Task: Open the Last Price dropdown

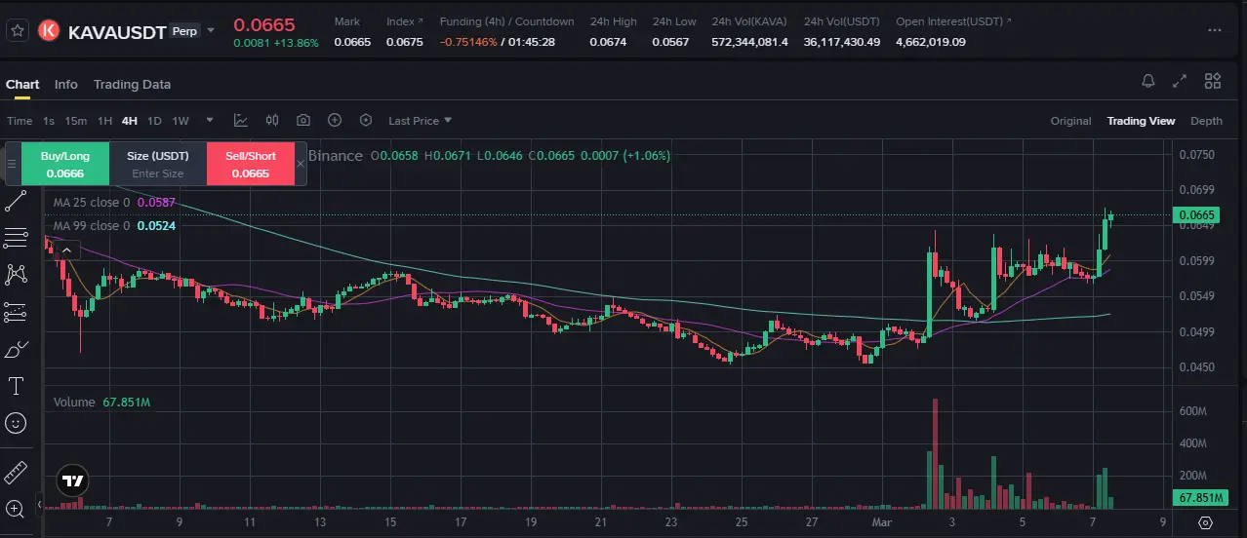Action: pos(420,121)
